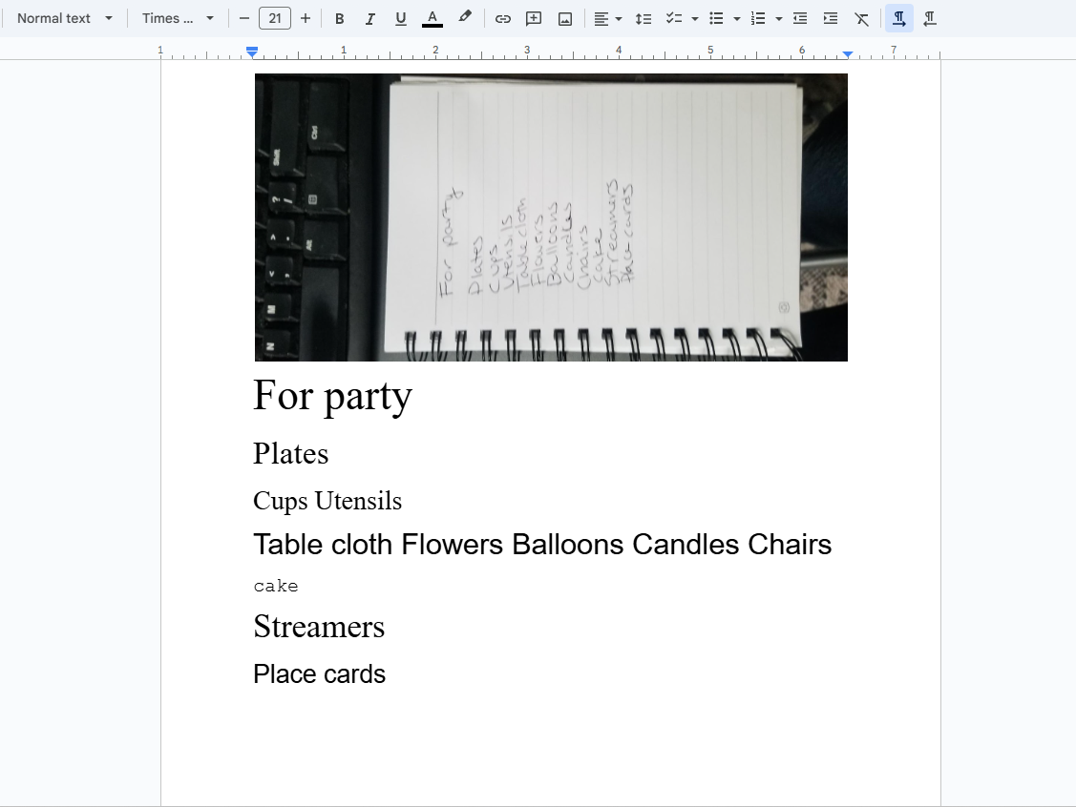This screenshot has height=807, width=1076.
Task: Open the highlight color tool
Action: coord(465,18)
